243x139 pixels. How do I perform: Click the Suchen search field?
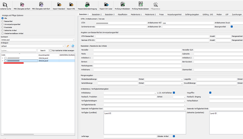(x=19, y=51)
